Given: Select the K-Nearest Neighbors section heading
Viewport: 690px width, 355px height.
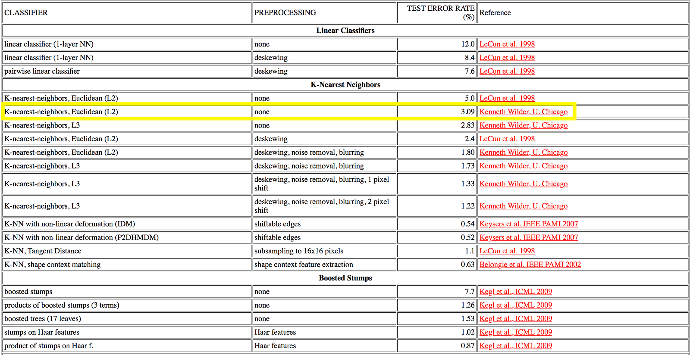Looking at the screenshot, I should (345, 85).
